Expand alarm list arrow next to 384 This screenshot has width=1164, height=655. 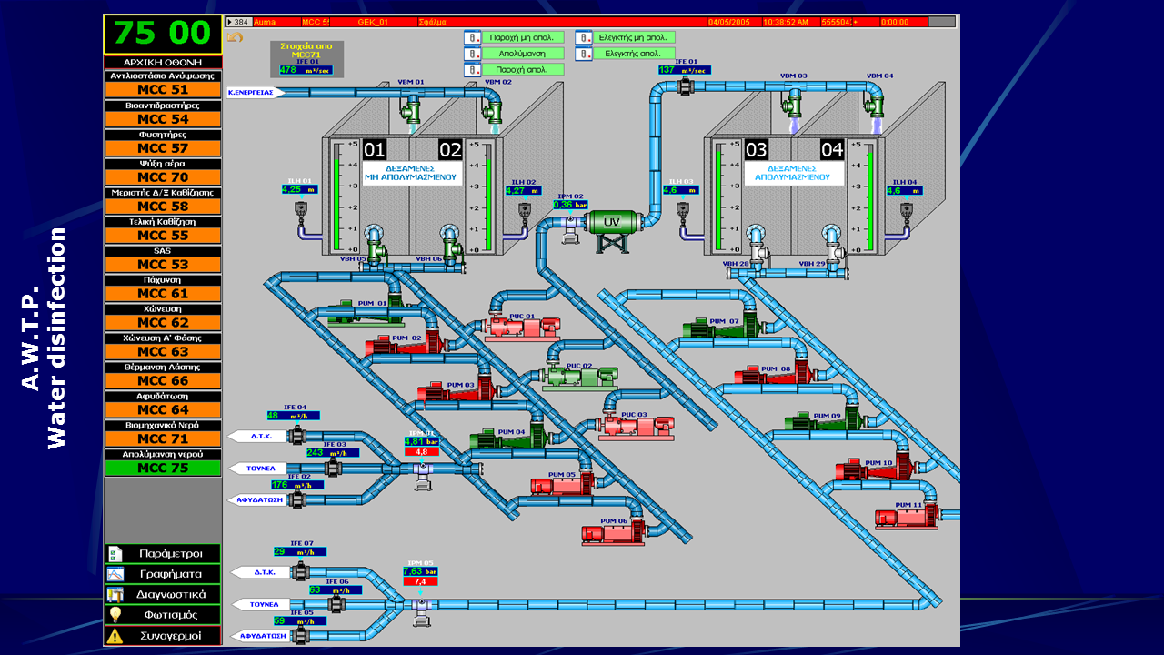click(229, 21)
